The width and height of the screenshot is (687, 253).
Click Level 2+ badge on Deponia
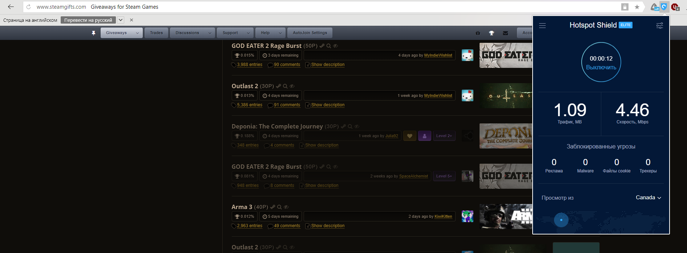pos(444,136)
